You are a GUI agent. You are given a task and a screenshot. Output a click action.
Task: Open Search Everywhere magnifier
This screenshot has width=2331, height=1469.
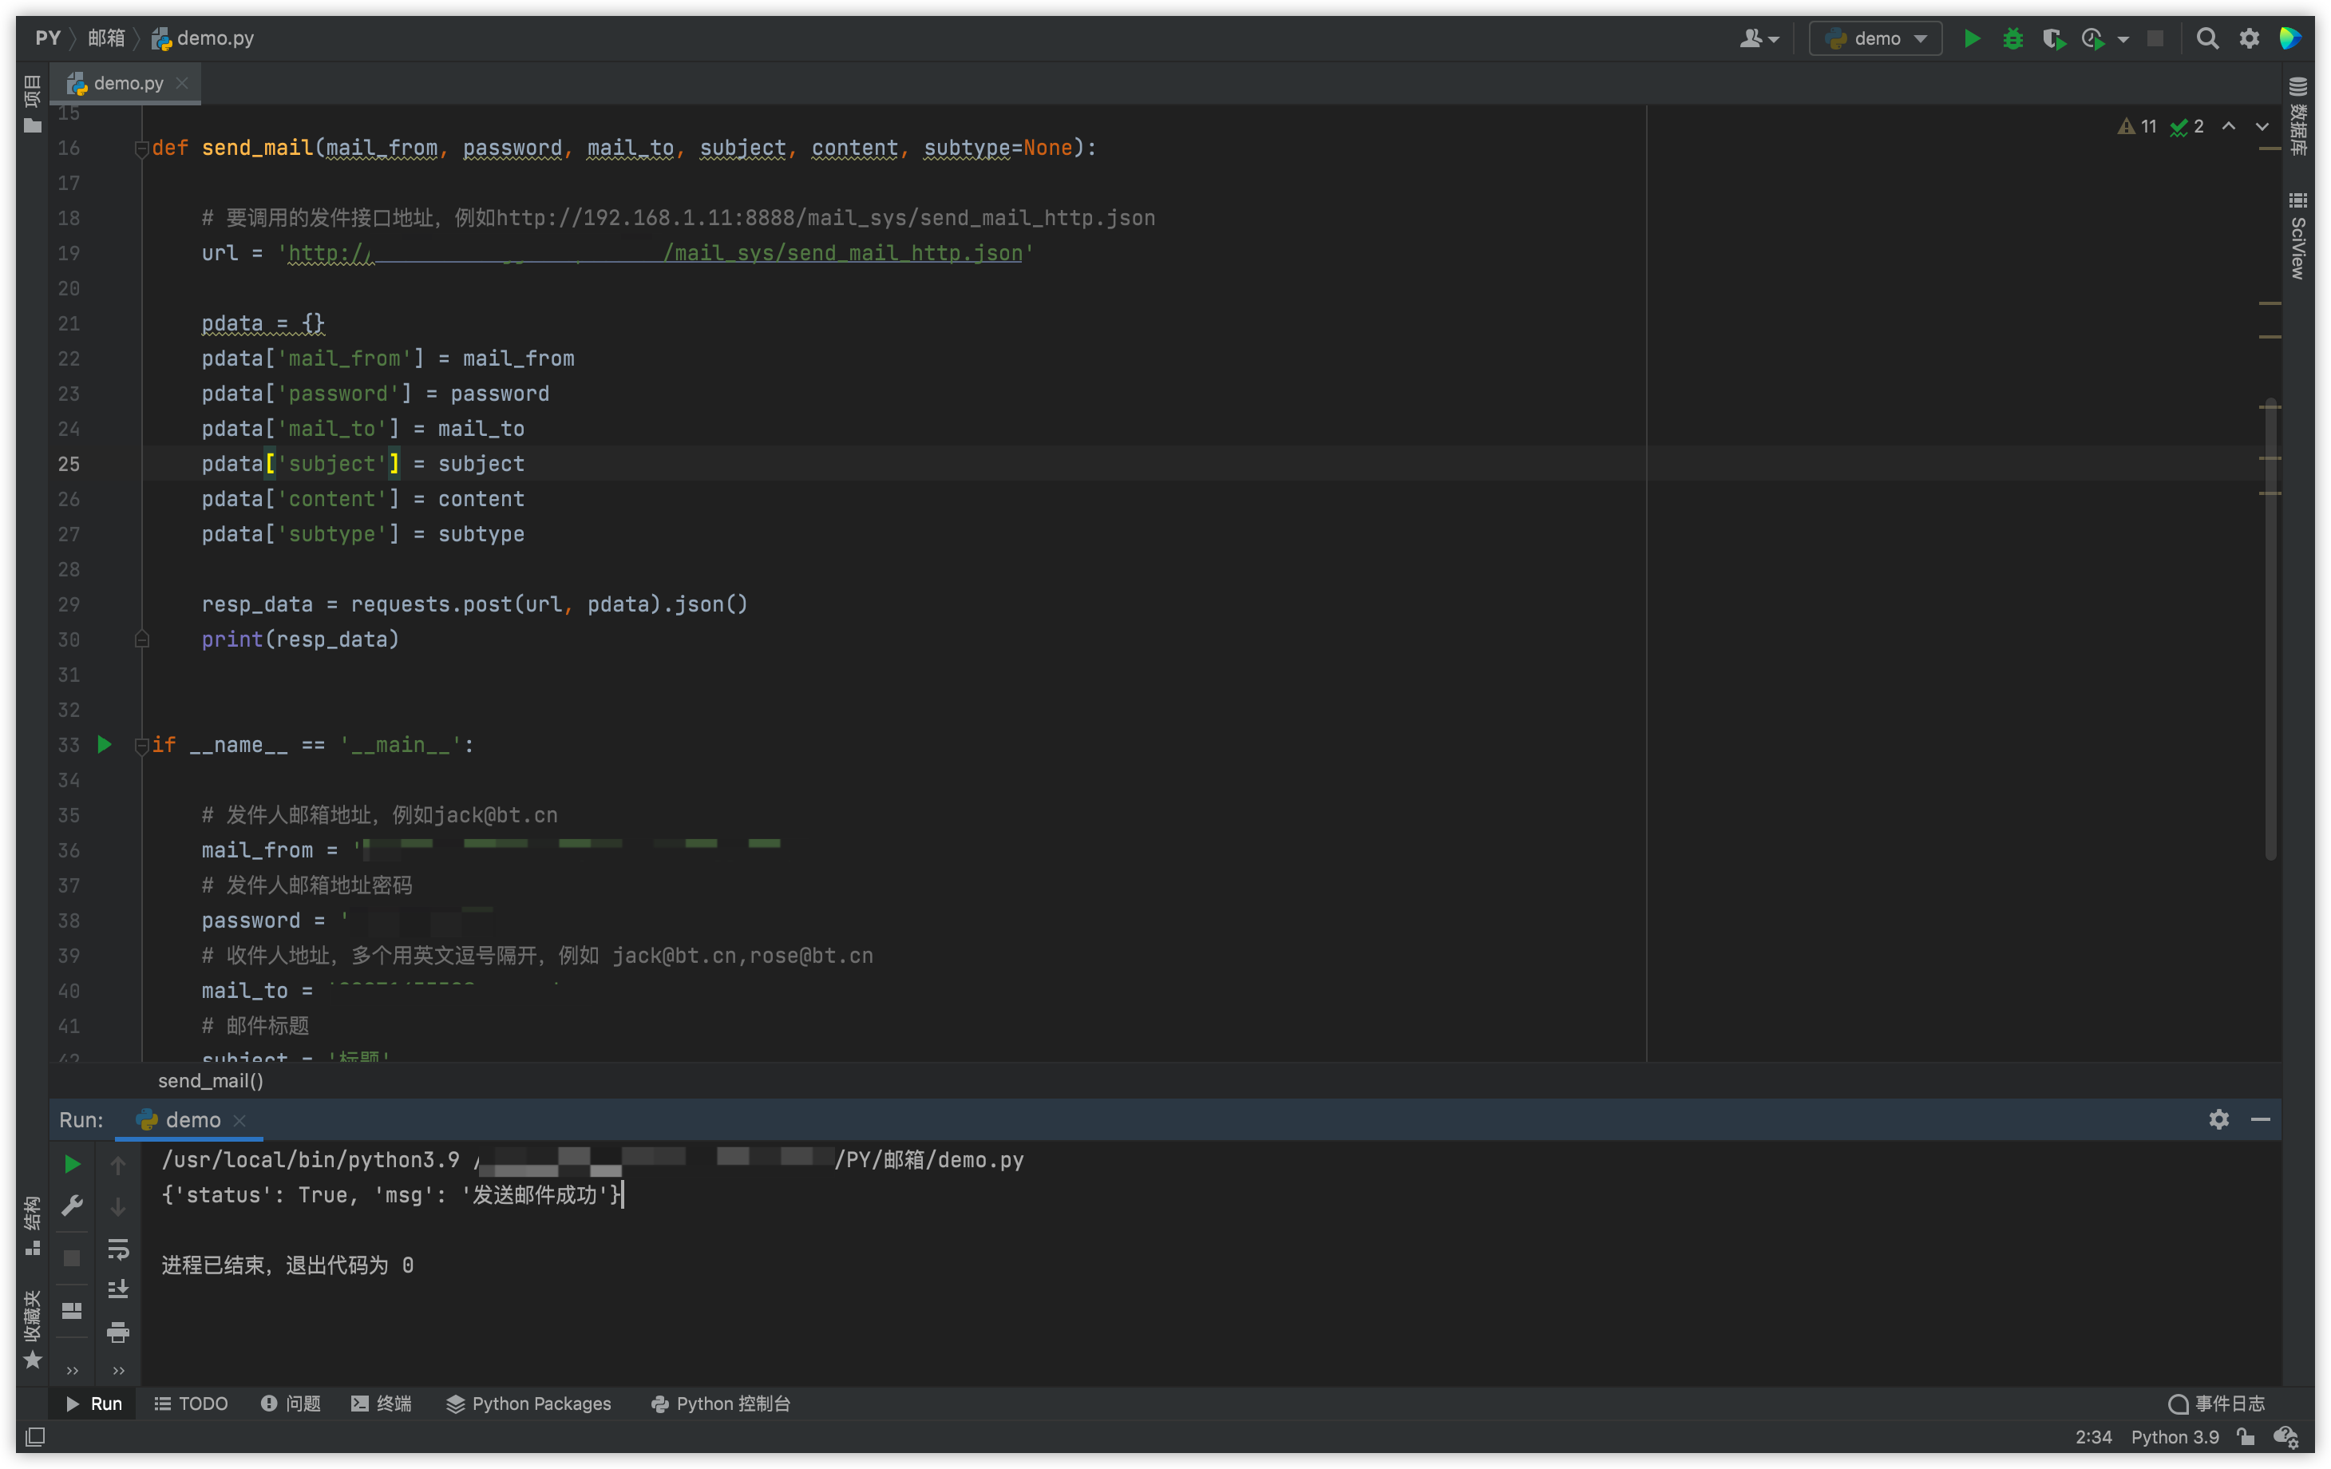(2208, 39)
